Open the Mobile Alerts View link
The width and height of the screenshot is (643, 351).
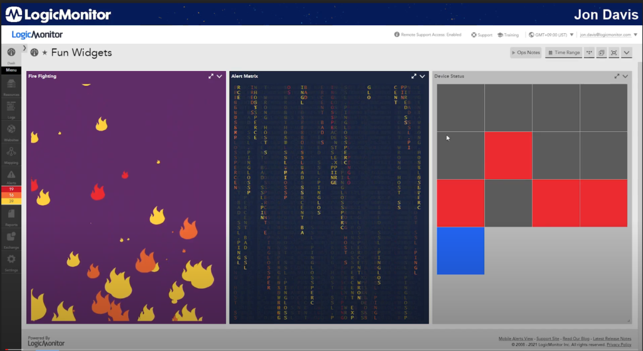(x=516, y=338)
